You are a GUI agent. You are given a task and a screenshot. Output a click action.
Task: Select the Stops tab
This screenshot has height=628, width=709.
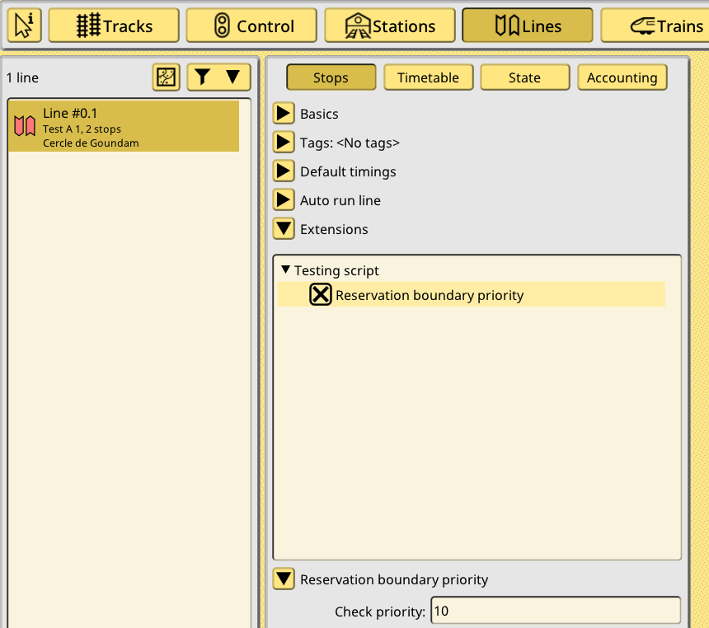pyautogui.click(x=331, y=77)
